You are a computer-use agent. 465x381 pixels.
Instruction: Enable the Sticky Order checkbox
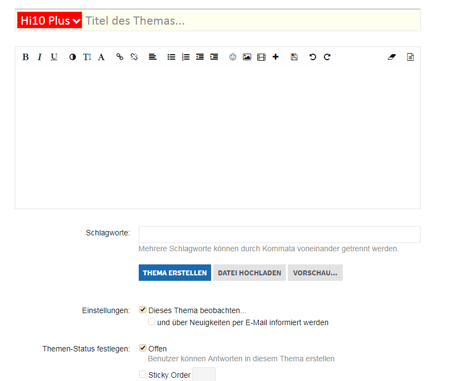tap(143, 374)
